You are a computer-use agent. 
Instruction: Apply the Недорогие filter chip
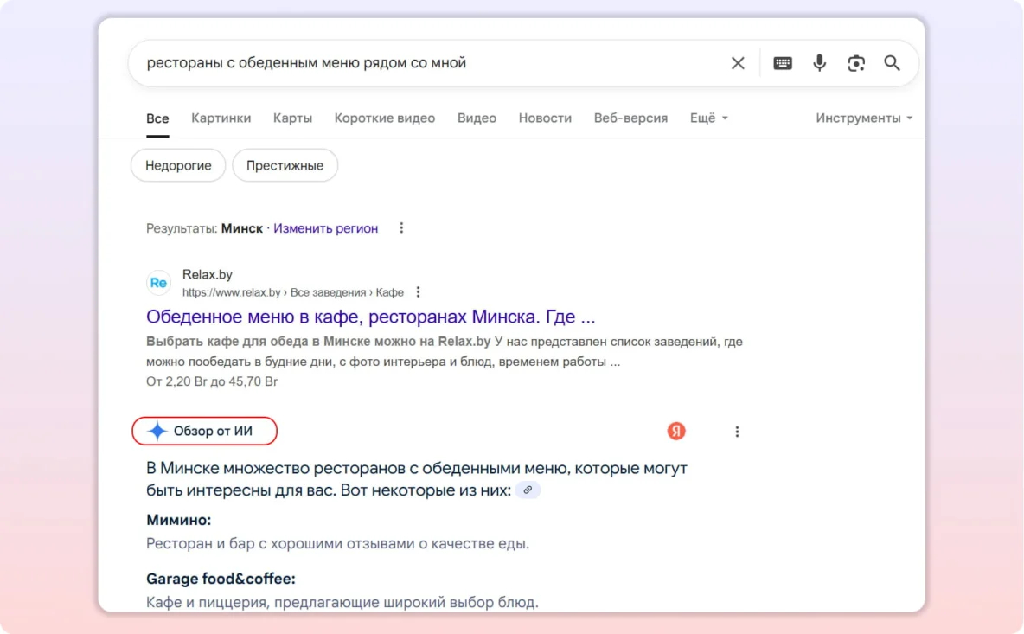tap(178, 165)
